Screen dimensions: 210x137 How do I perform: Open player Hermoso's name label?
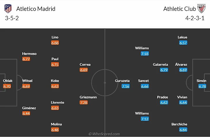point(29,54)
